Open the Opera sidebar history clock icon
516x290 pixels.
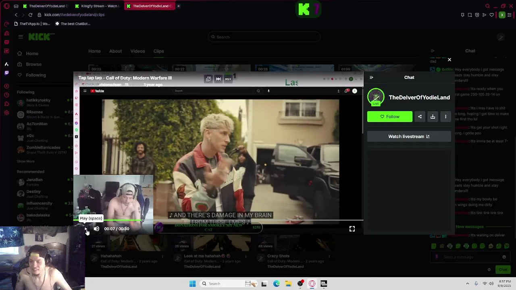click(6, 95)
